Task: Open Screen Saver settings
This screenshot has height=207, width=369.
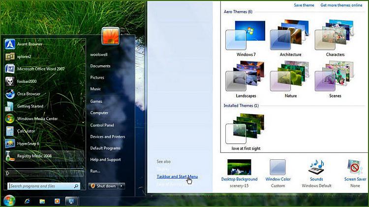Action: point(355,174)
